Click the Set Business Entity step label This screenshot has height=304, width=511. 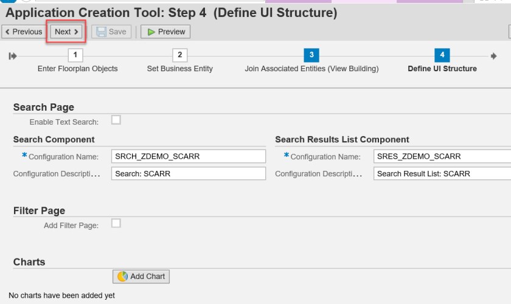click(179, 69)
